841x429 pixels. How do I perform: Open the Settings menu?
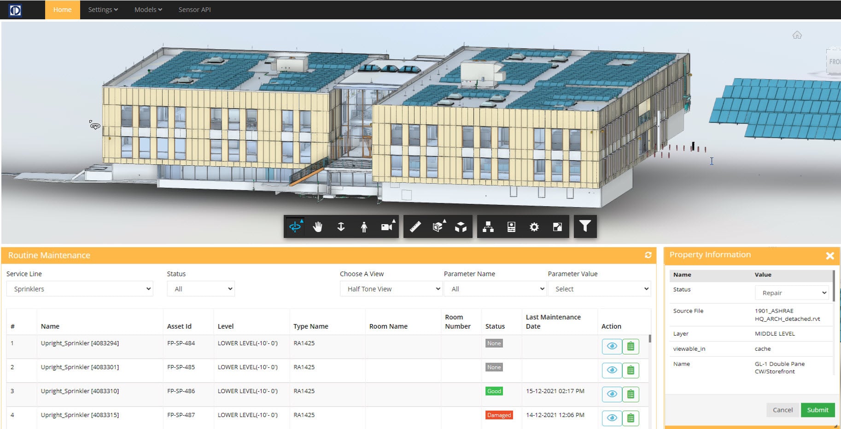(103, 10)
